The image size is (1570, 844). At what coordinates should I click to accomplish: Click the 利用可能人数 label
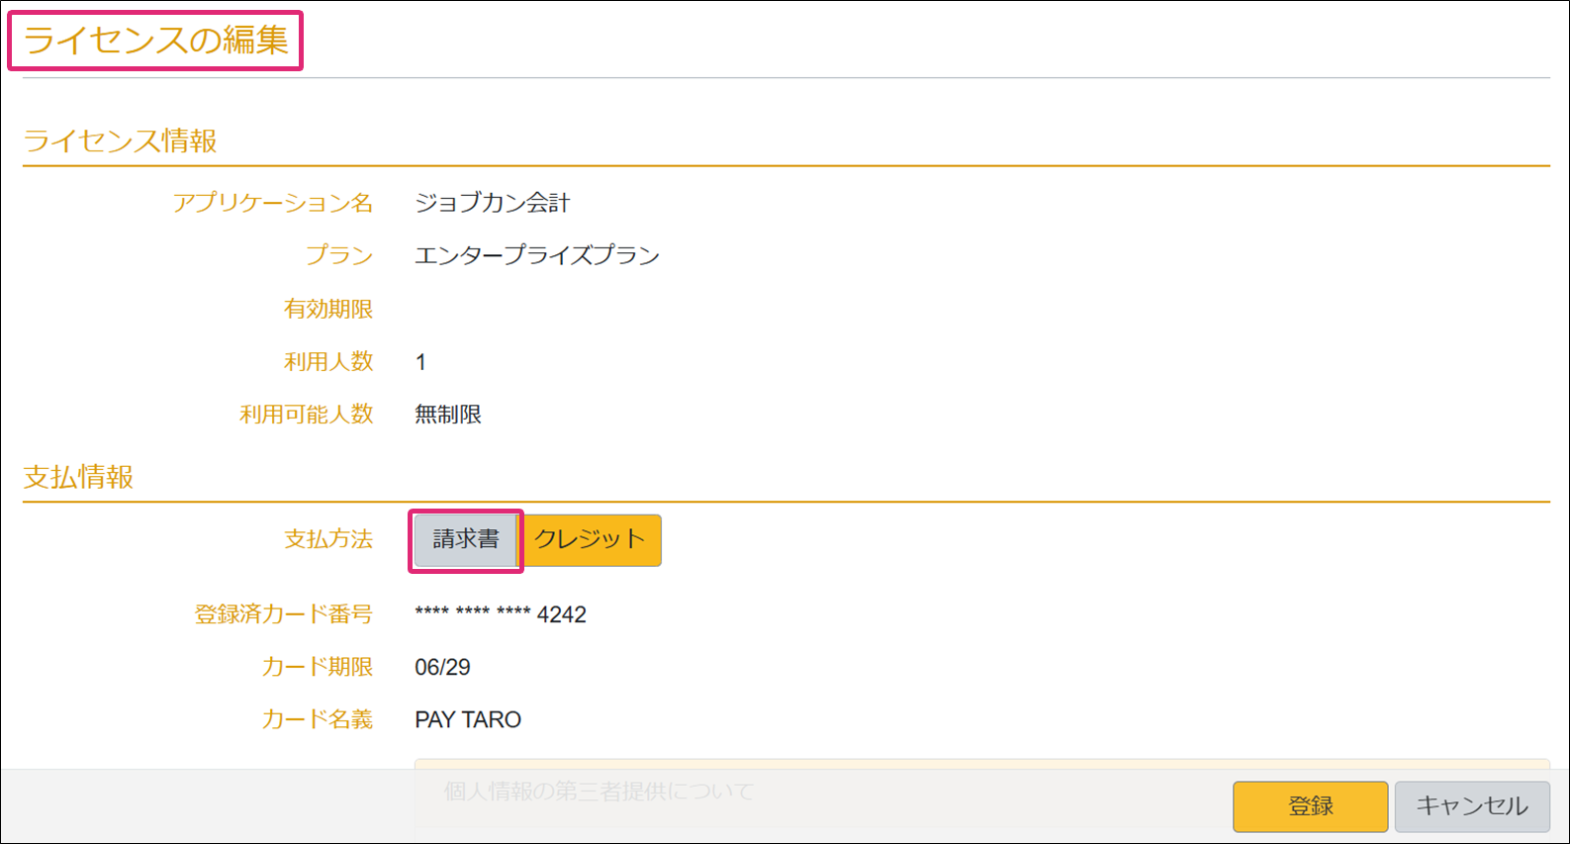click(x=306, y=415)
